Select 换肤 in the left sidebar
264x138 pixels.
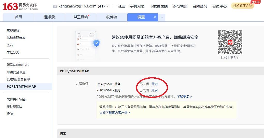(x=10, y=113)
